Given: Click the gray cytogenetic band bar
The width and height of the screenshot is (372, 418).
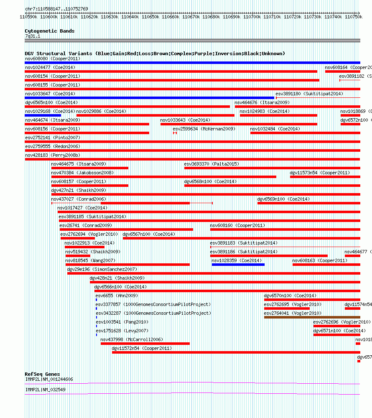Looking at the screenshot, I should (x=192, y=41).
